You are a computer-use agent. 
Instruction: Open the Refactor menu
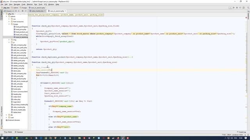(x=30, y=4)
